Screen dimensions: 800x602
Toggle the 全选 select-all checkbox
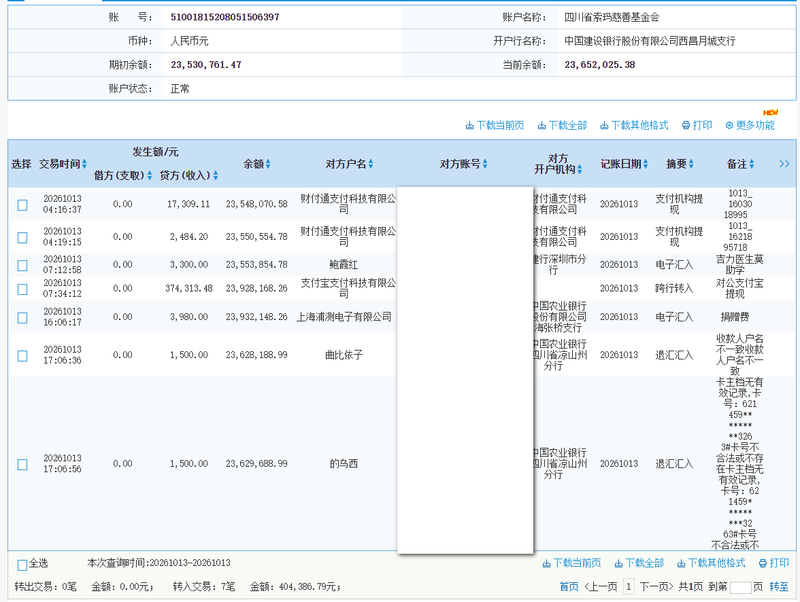(22, 565)
